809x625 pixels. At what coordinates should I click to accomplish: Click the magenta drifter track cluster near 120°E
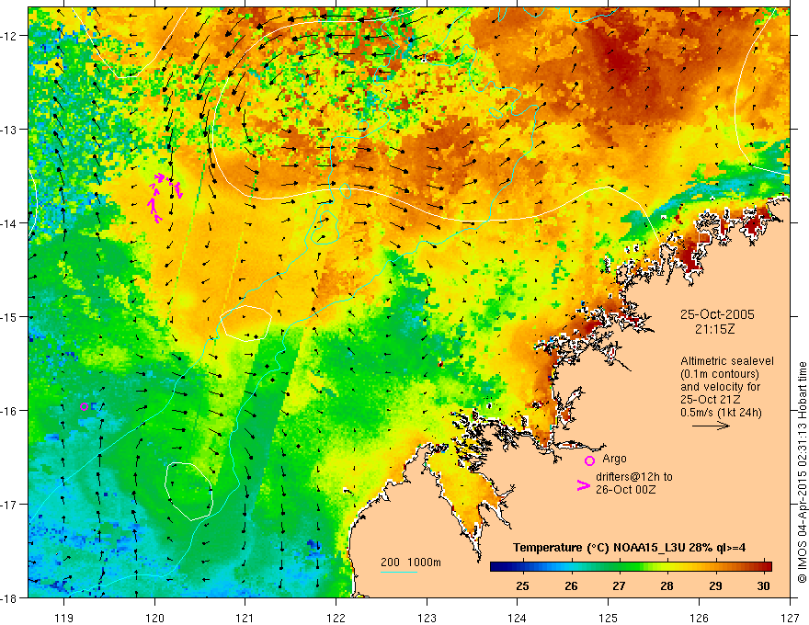pos(165,197)
